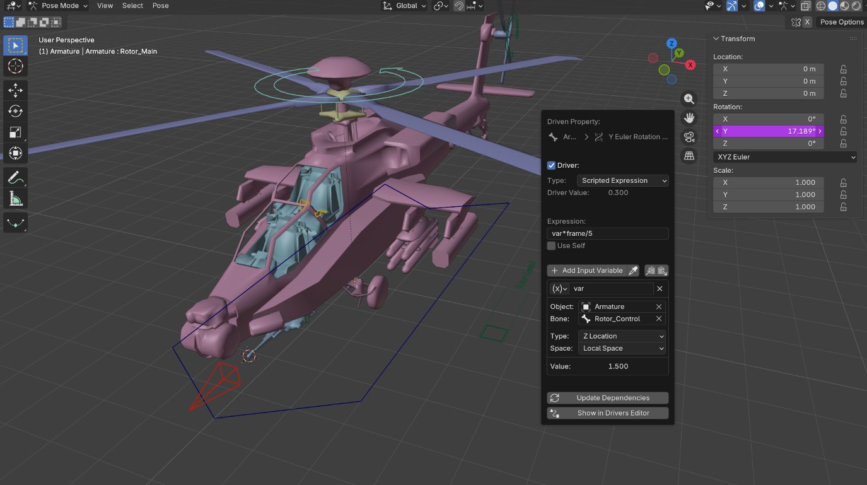This screenshot has height=485, width=867.
Task: Toggle snapping magnet icon
Action: pyautogui.click(x=460, y=6)
